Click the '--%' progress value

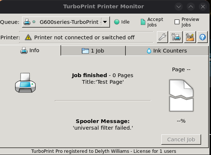pos(181,121)
